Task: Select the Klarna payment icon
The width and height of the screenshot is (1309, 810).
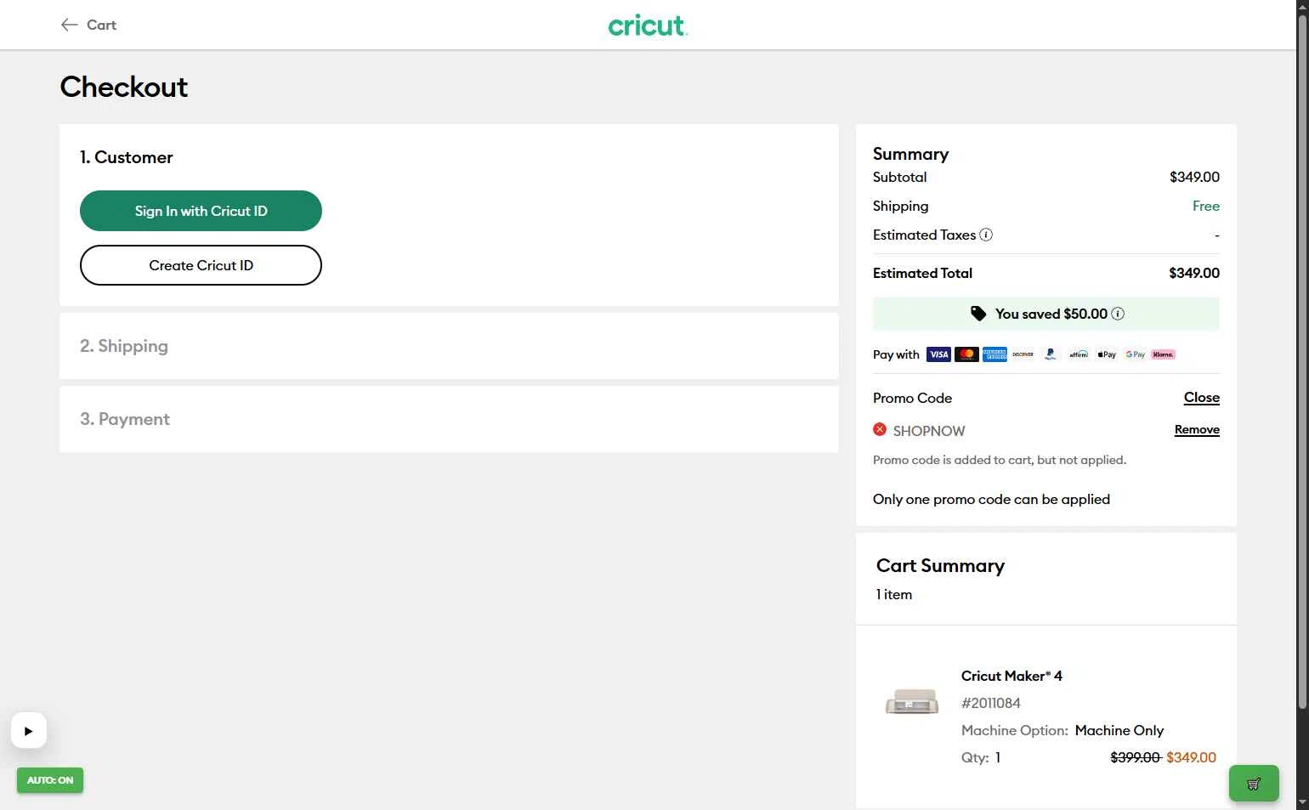Action: 1163,354
